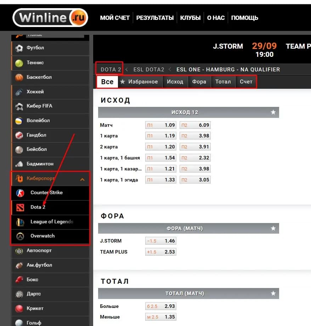The width and height of the screenshot is (311, 326).
Task: Click the Автоспорт wheel icon
Action: point(19,251)
